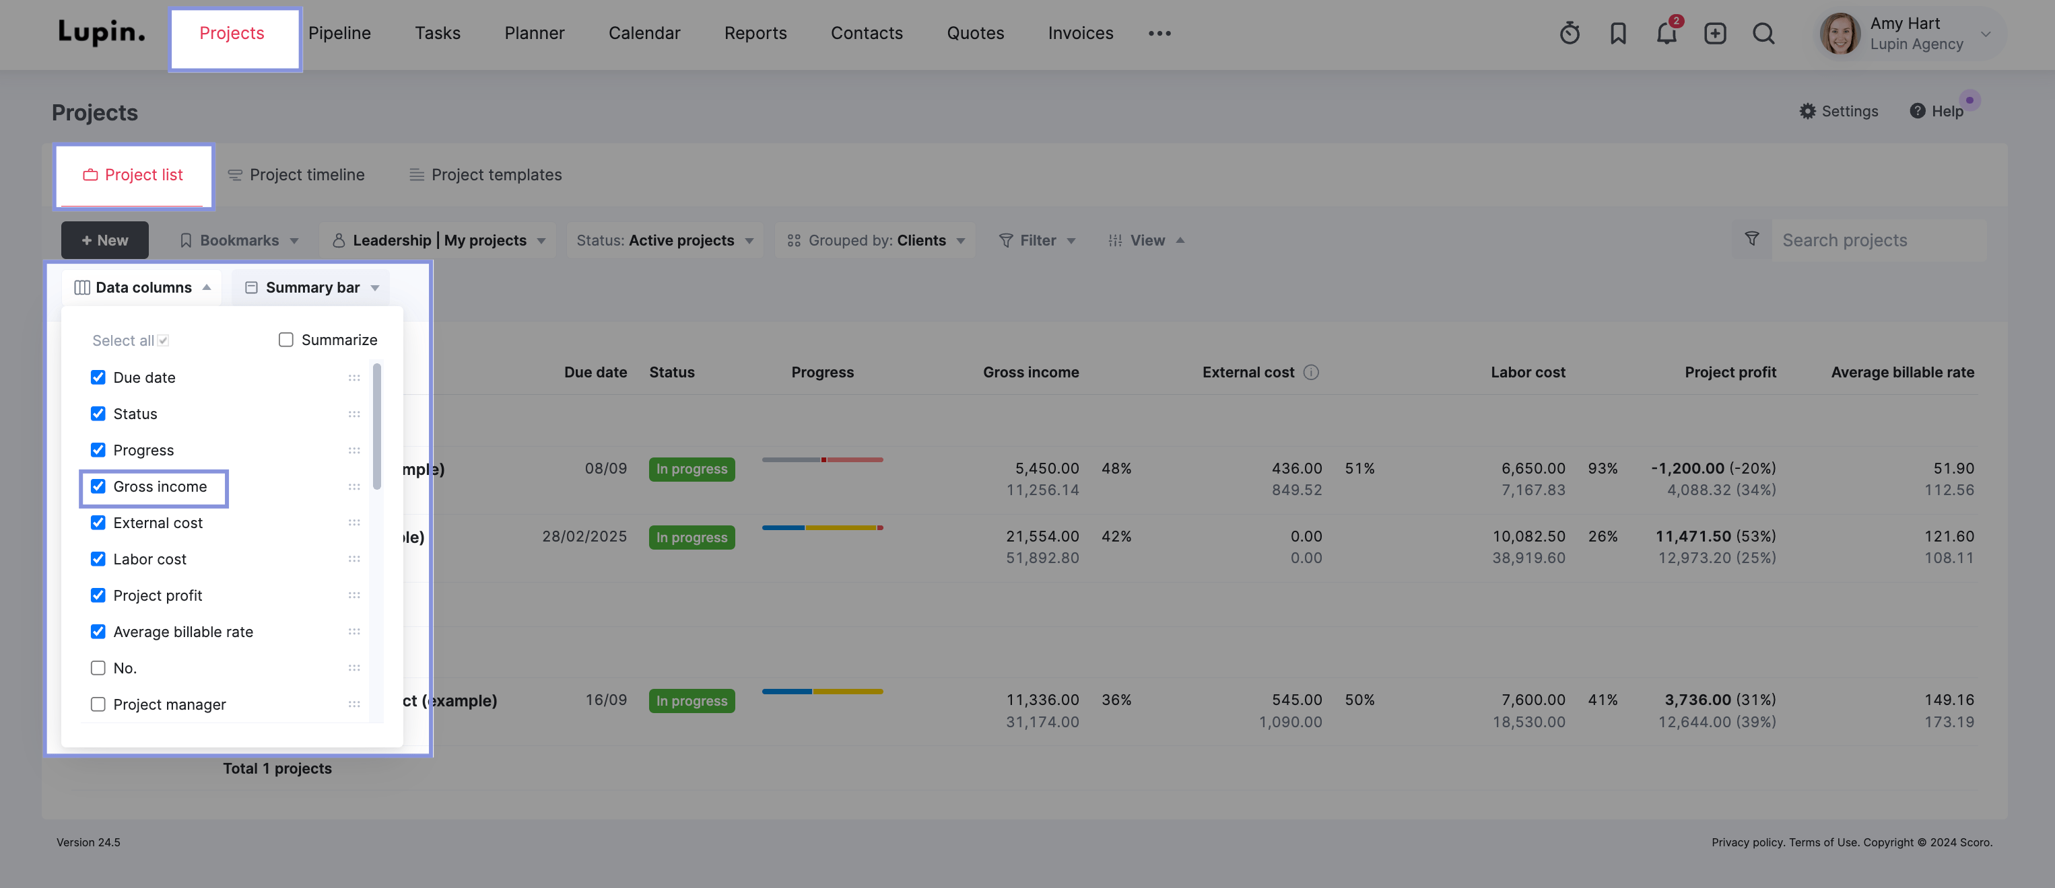Click drag handle for Status column
This screenshot has height=888, width=2055.
tap(354, 414)
